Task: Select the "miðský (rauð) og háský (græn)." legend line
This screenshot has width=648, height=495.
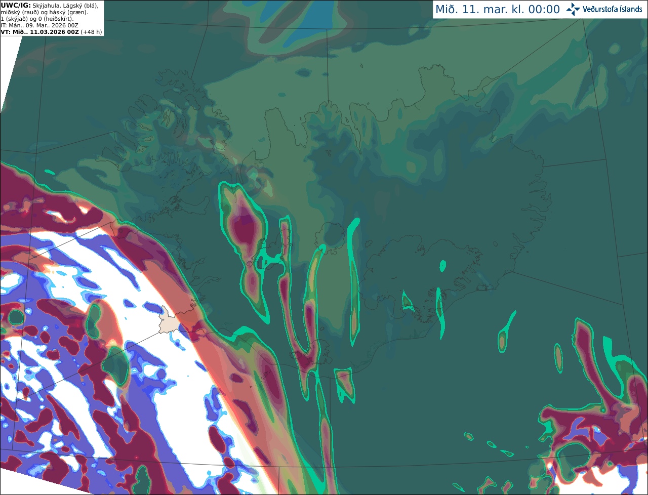Action: coord(45,12)
